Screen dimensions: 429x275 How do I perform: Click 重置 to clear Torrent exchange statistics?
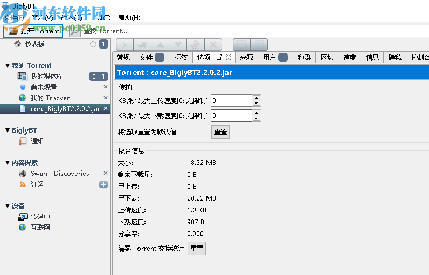(196, 248)
